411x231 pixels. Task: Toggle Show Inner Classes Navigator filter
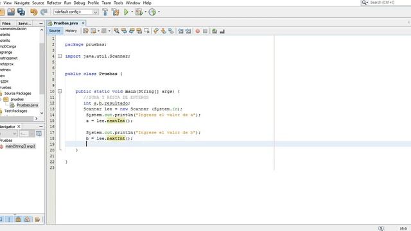(28, 219)
